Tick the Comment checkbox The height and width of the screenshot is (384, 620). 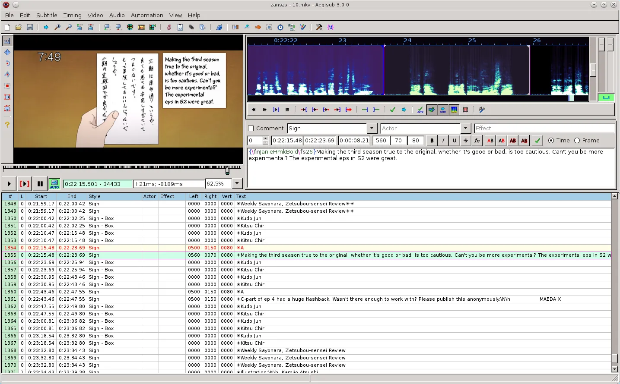[x=251, y=129]
